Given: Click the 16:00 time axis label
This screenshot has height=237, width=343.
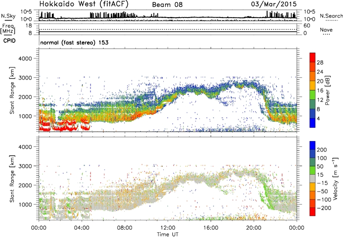Looking at the screenshot, I should 211,228.
